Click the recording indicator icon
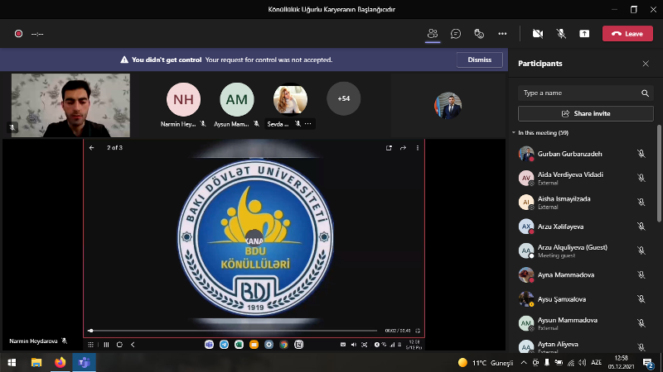The height and width of the screenshot is (372, 663). coord(18,34)
